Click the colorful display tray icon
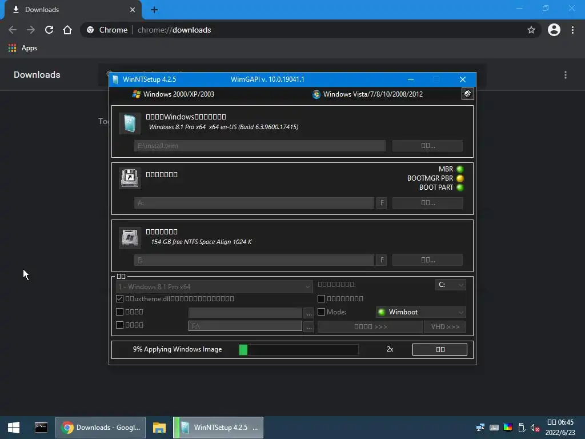585x439 pixels. click(508, 428)
